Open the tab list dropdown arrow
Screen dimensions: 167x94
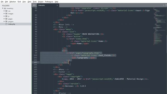tap(166, 5)
